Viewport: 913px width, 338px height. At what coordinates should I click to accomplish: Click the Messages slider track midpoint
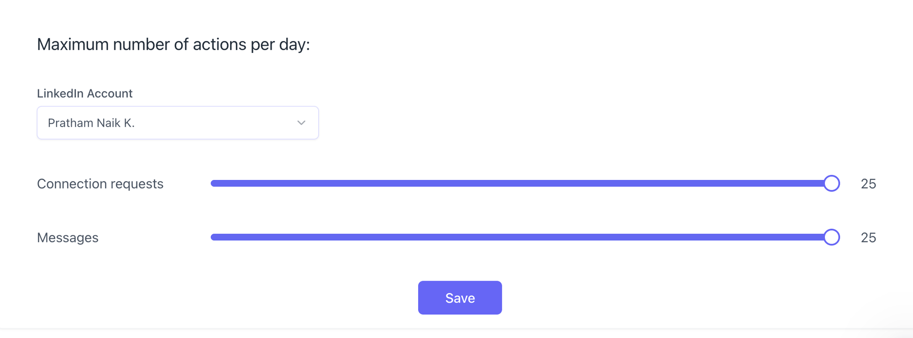pos(521,237)
